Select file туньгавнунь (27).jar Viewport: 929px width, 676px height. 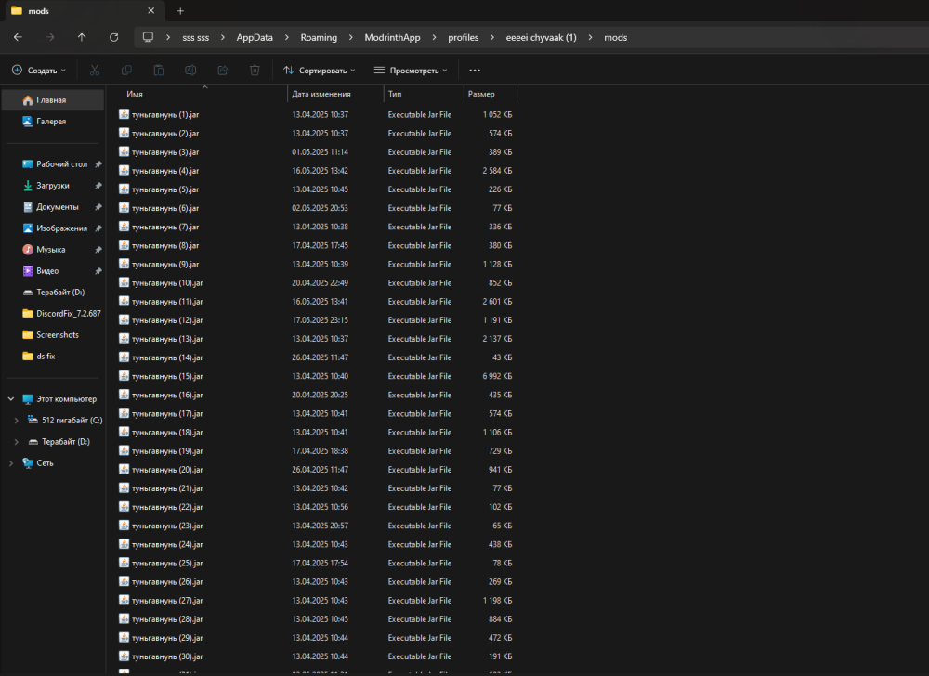click(167, 600)
